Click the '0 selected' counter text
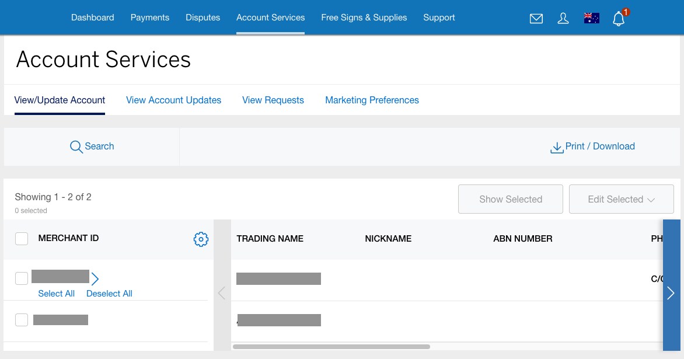The image size is (684, 359). [31, 211]
